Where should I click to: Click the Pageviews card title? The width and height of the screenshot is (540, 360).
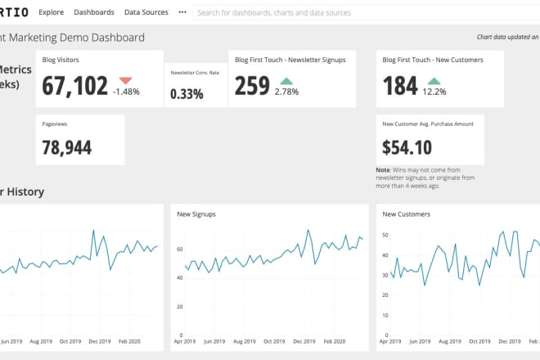[x=55, y=124]
